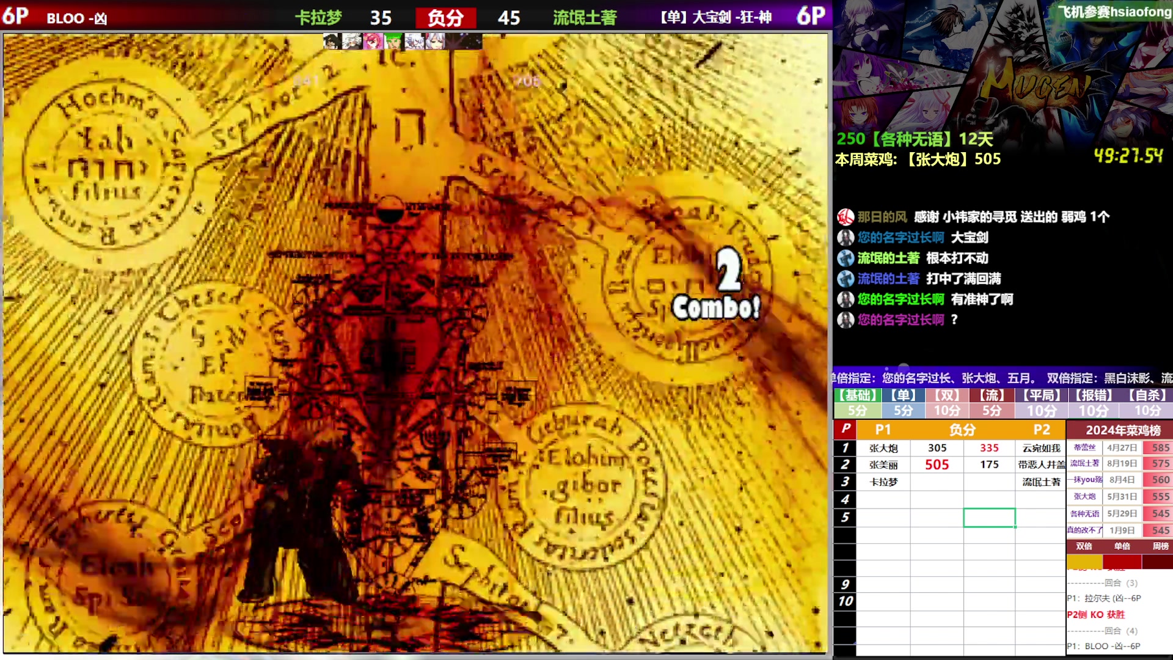The image size is (1173, 660).
Task: Click the P2侧 KO 获胜 log line
Action: 1096,615
